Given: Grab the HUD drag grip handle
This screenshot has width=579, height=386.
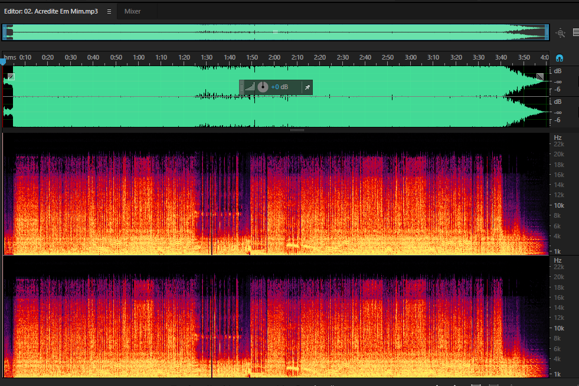Looking at the screenshot, I should [x=242, y=87].
